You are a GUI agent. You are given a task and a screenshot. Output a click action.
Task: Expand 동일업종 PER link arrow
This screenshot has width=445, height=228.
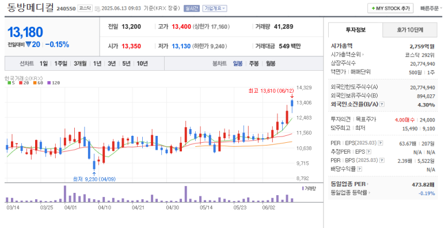click(367, 184)
